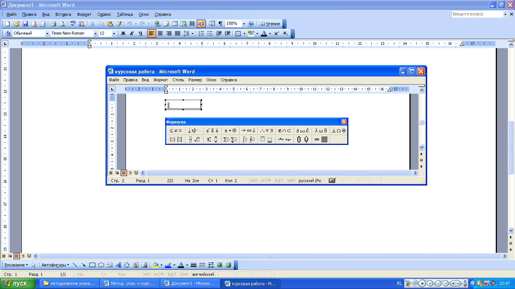515x289 pixels.
Task: Toggle superscript x² button
Action: point(276,33)
